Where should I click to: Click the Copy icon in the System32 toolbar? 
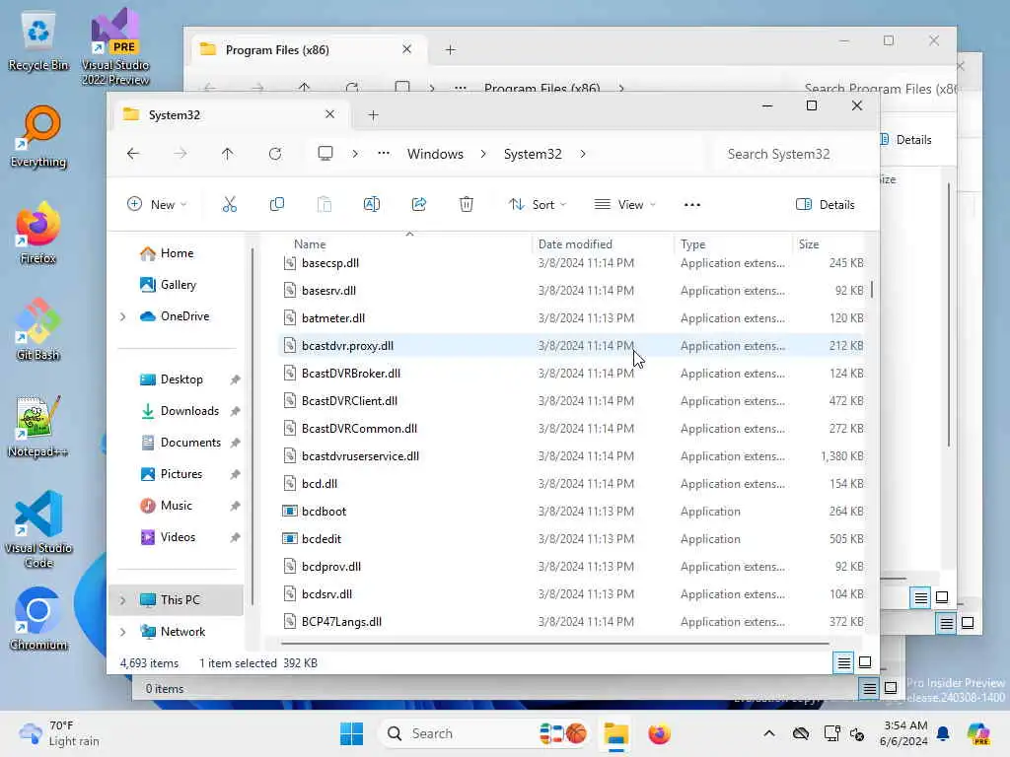click(x=277, y=205)
